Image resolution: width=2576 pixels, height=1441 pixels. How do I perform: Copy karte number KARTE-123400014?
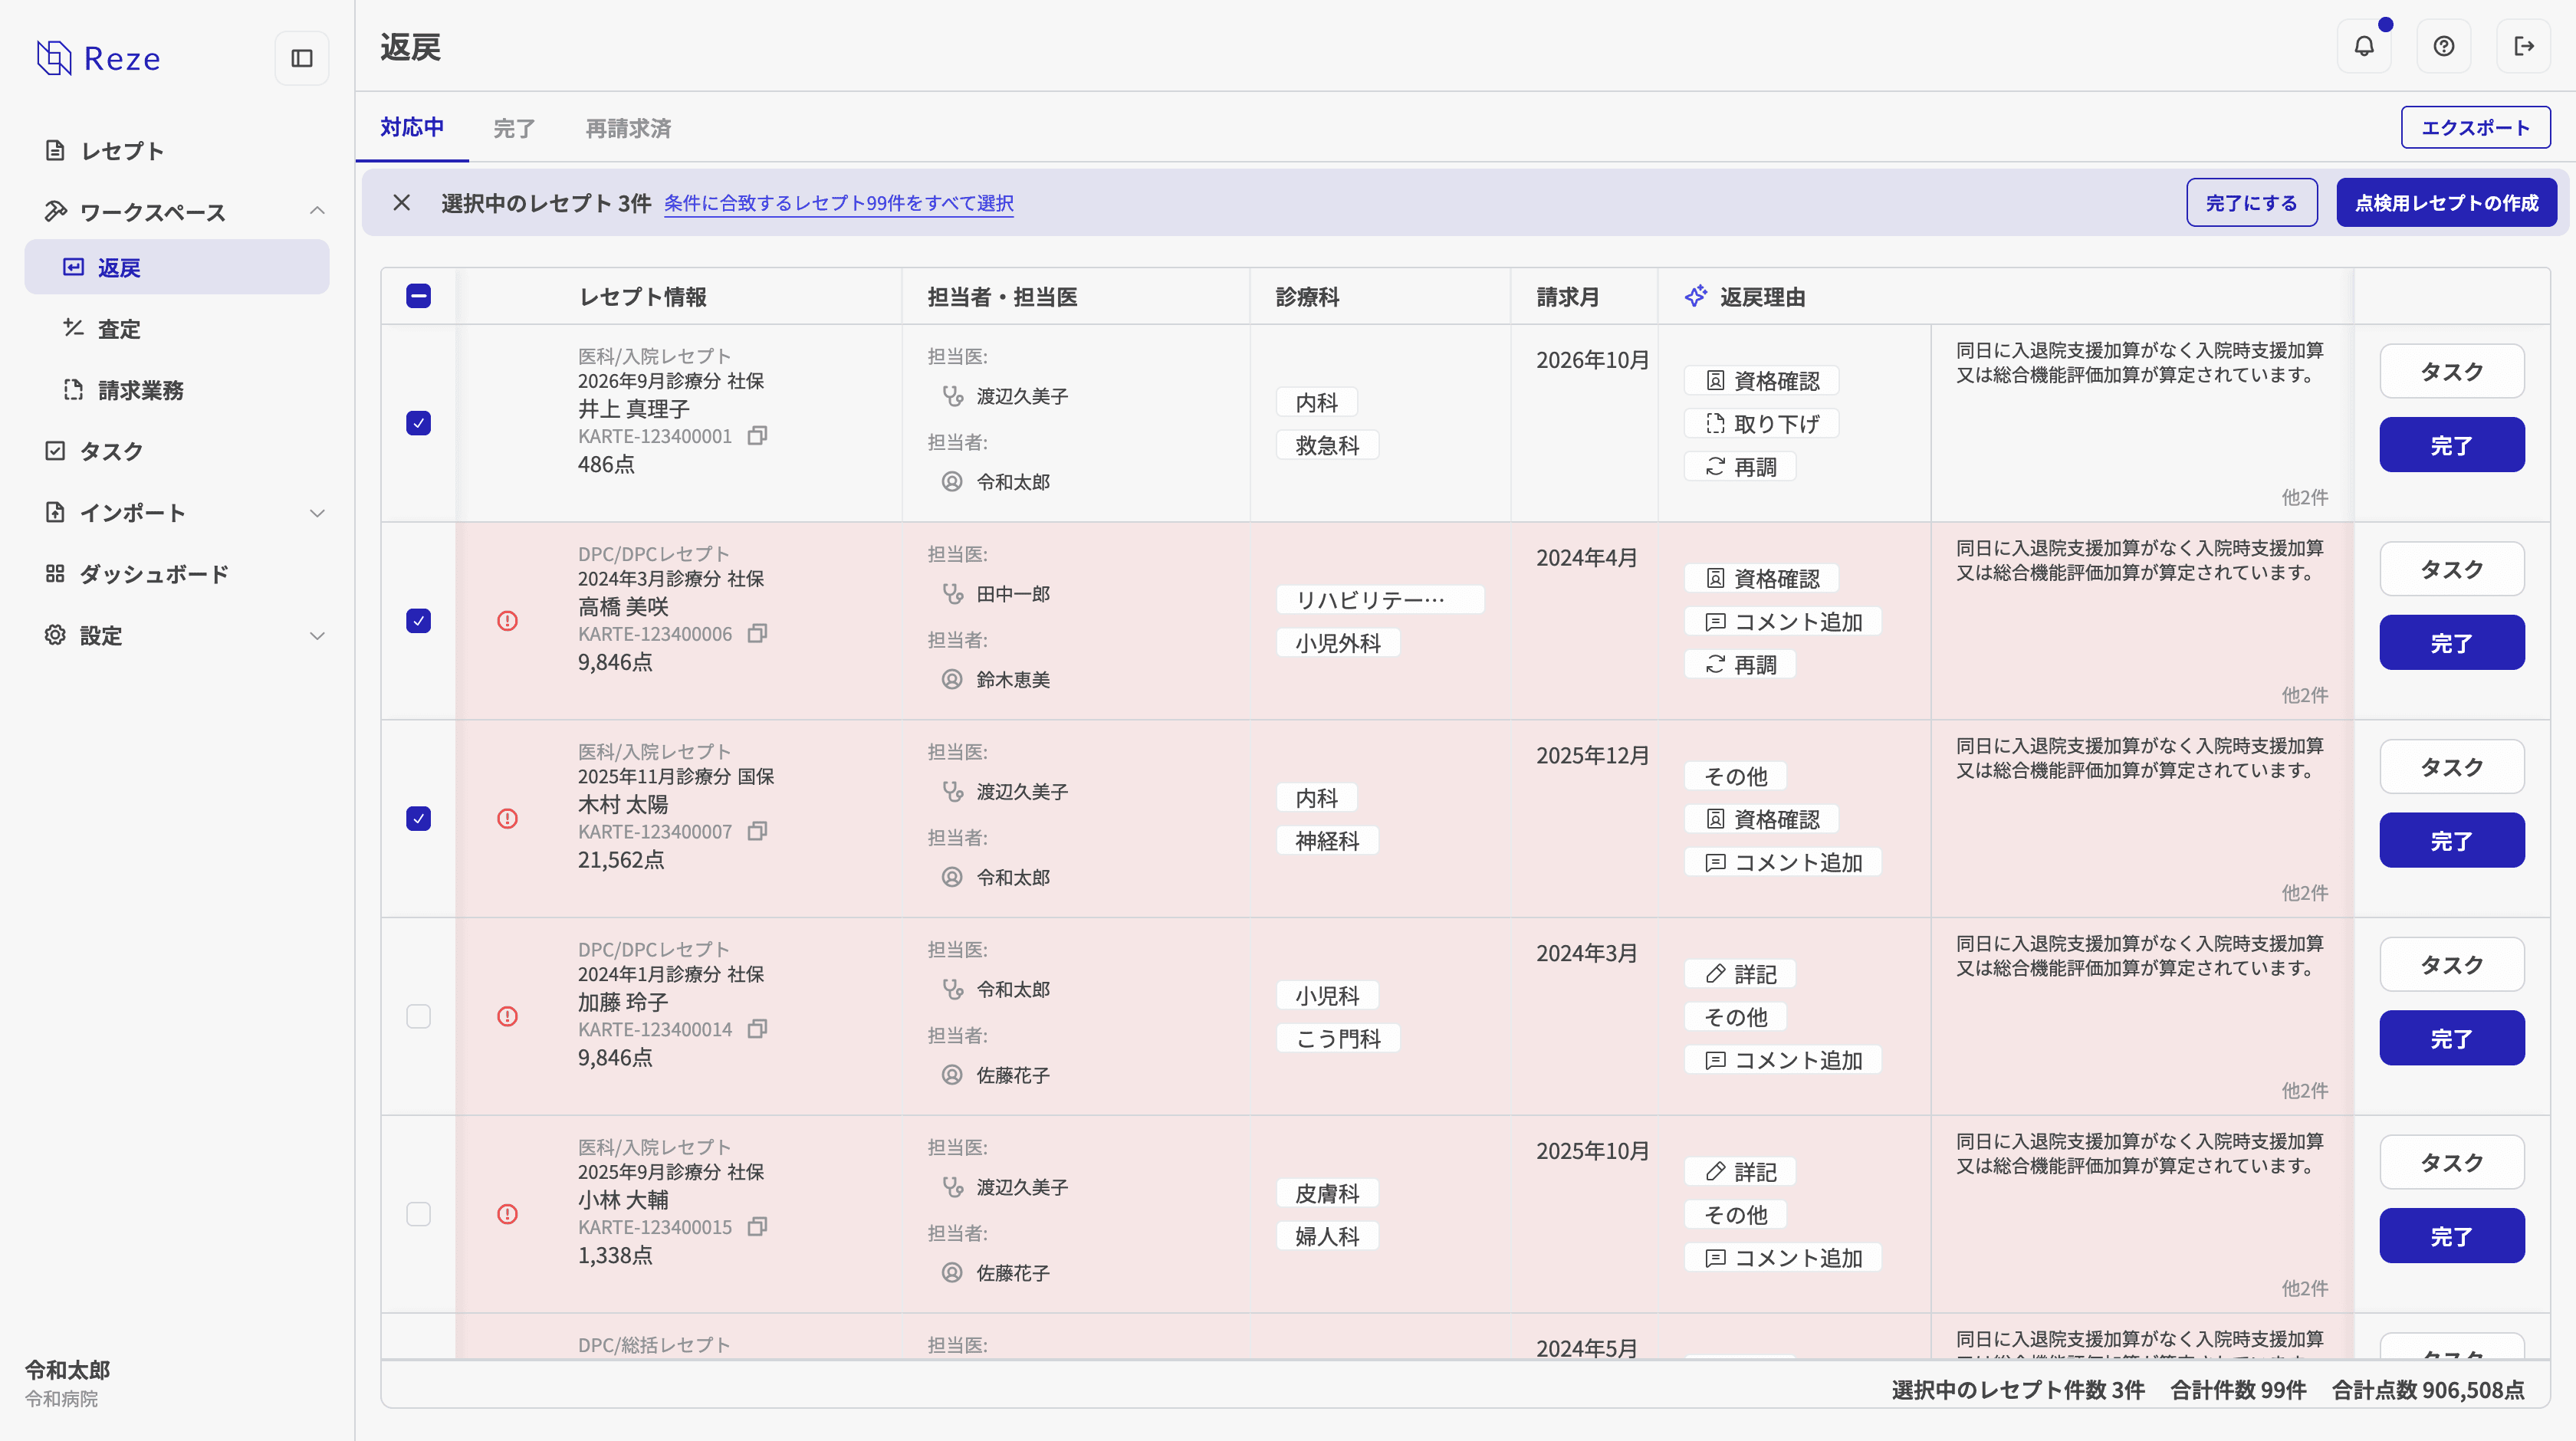[x=758, y=1028]
